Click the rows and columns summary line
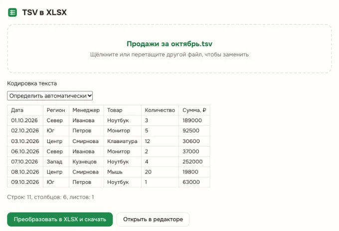This screenshot has height=231, width=339. (x=50, y=197)
